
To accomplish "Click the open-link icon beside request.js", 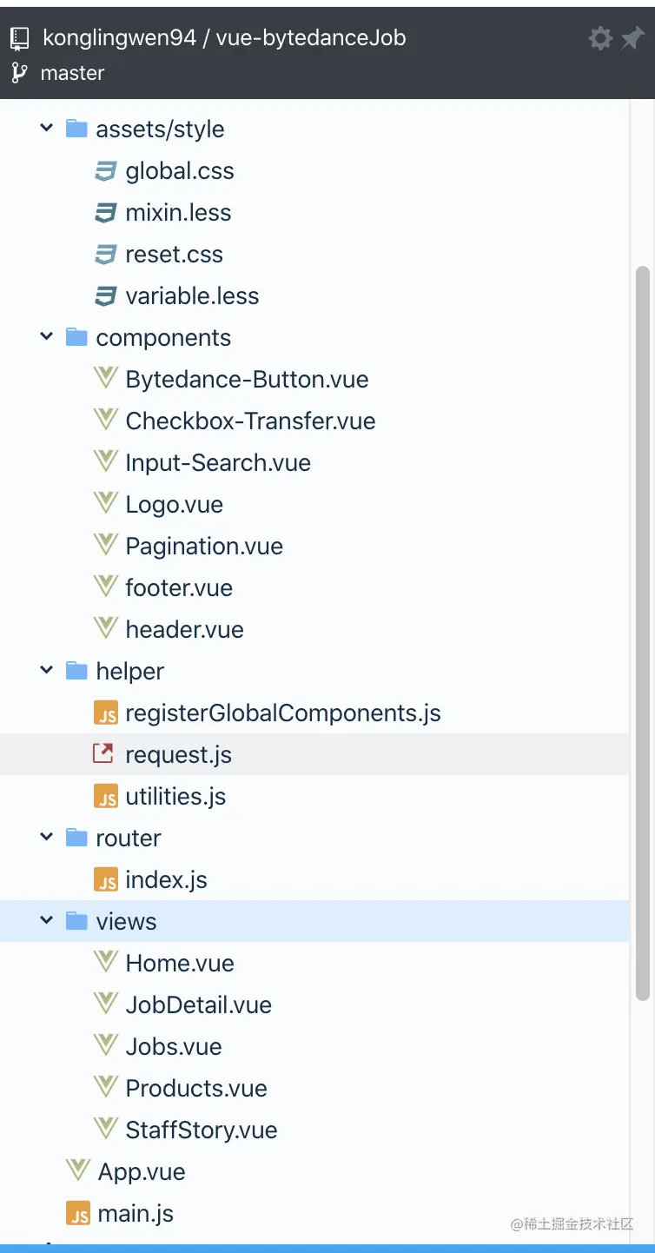I will click(x=104, y=754).
